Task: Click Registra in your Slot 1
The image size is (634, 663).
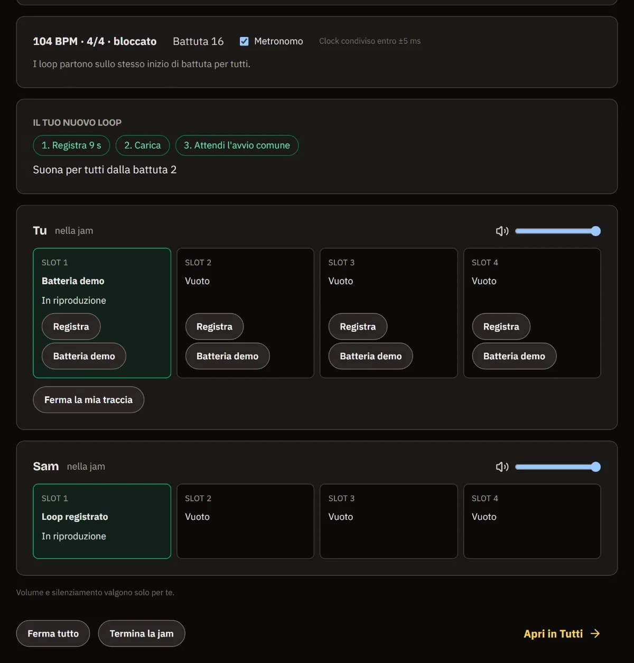Action: [71, 326]
